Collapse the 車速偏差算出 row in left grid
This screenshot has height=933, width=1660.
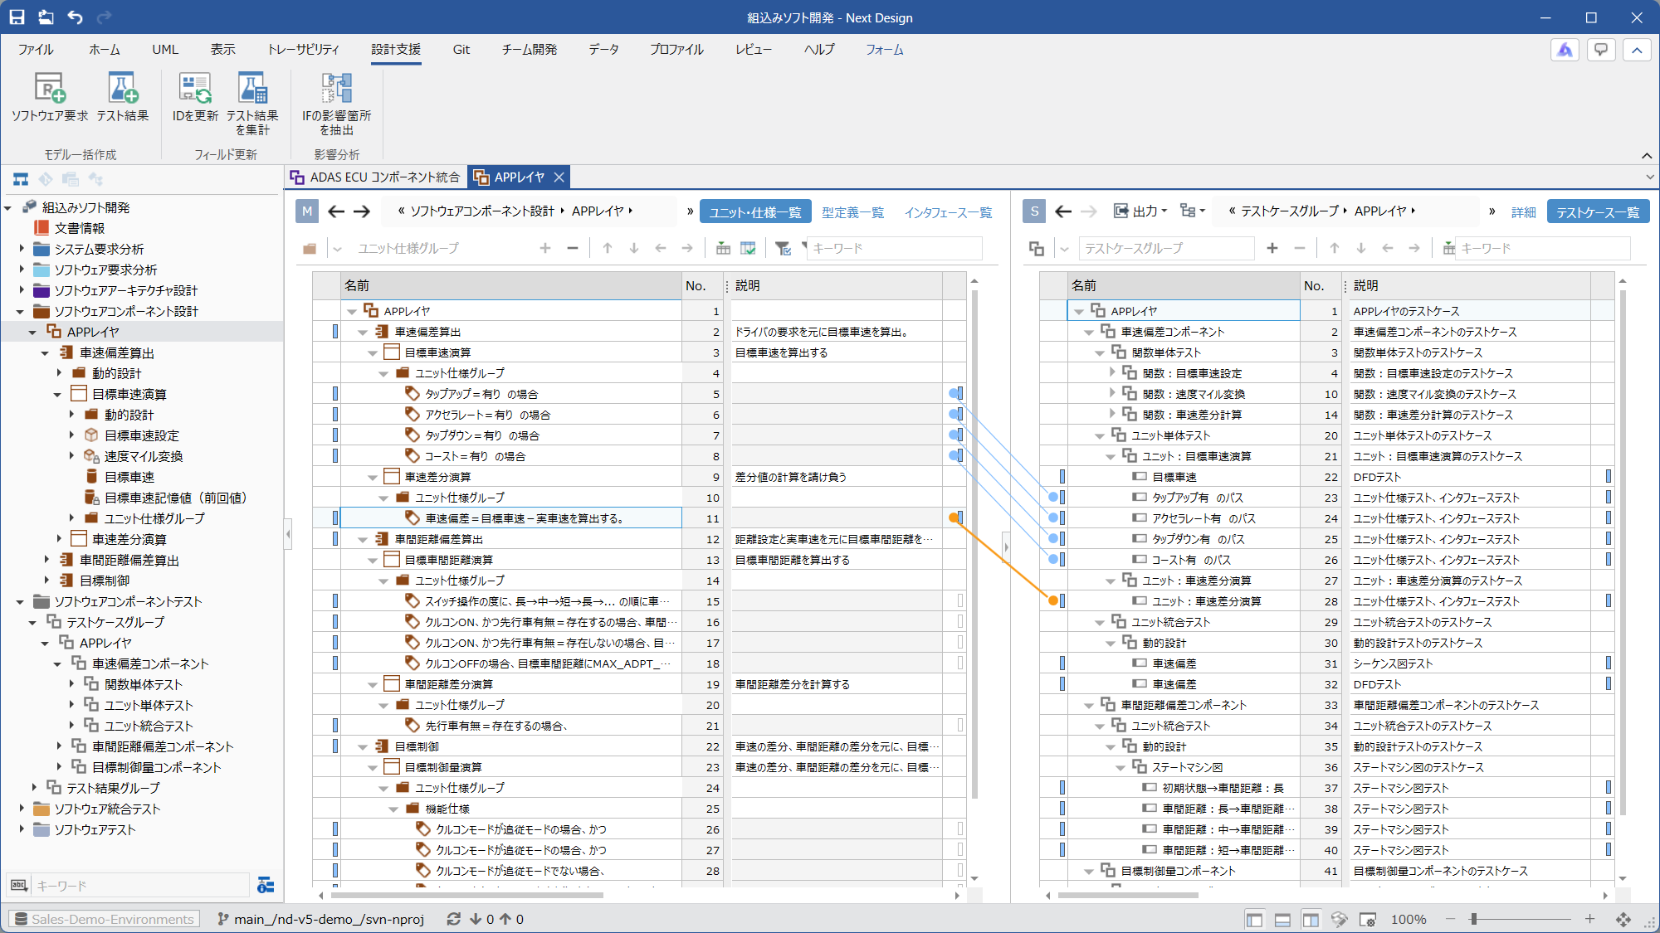pyautogui.click(x=363, y=332)
